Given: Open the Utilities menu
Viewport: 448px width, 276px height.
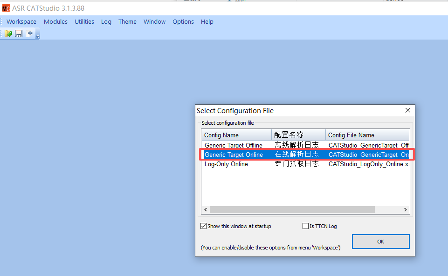Looking at the screenshot, I should click(x=84, y=22).
